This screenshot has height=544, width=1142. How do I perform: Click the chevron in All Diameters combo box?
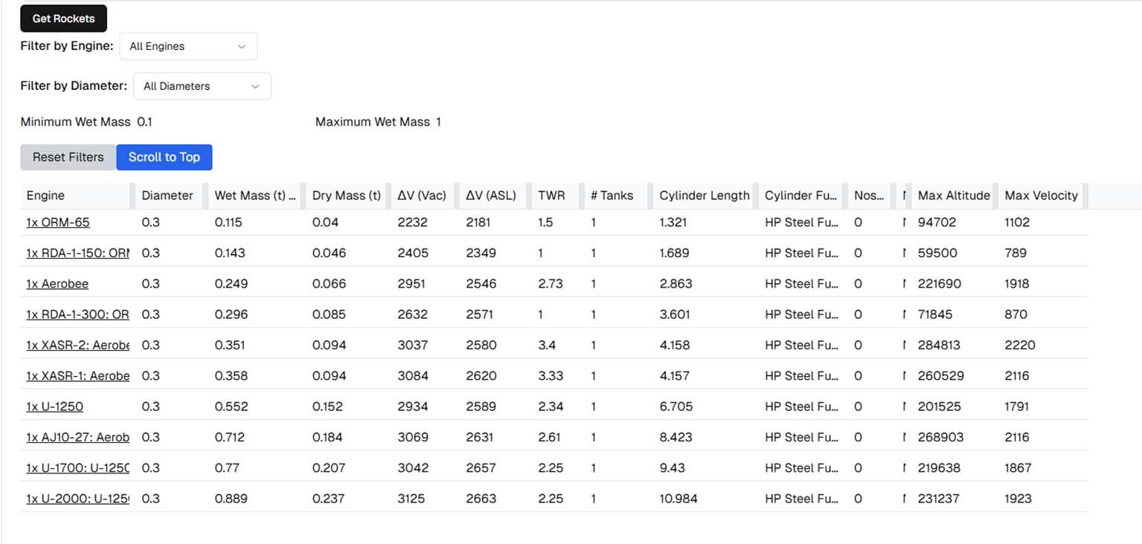click(x=255, y=86)
